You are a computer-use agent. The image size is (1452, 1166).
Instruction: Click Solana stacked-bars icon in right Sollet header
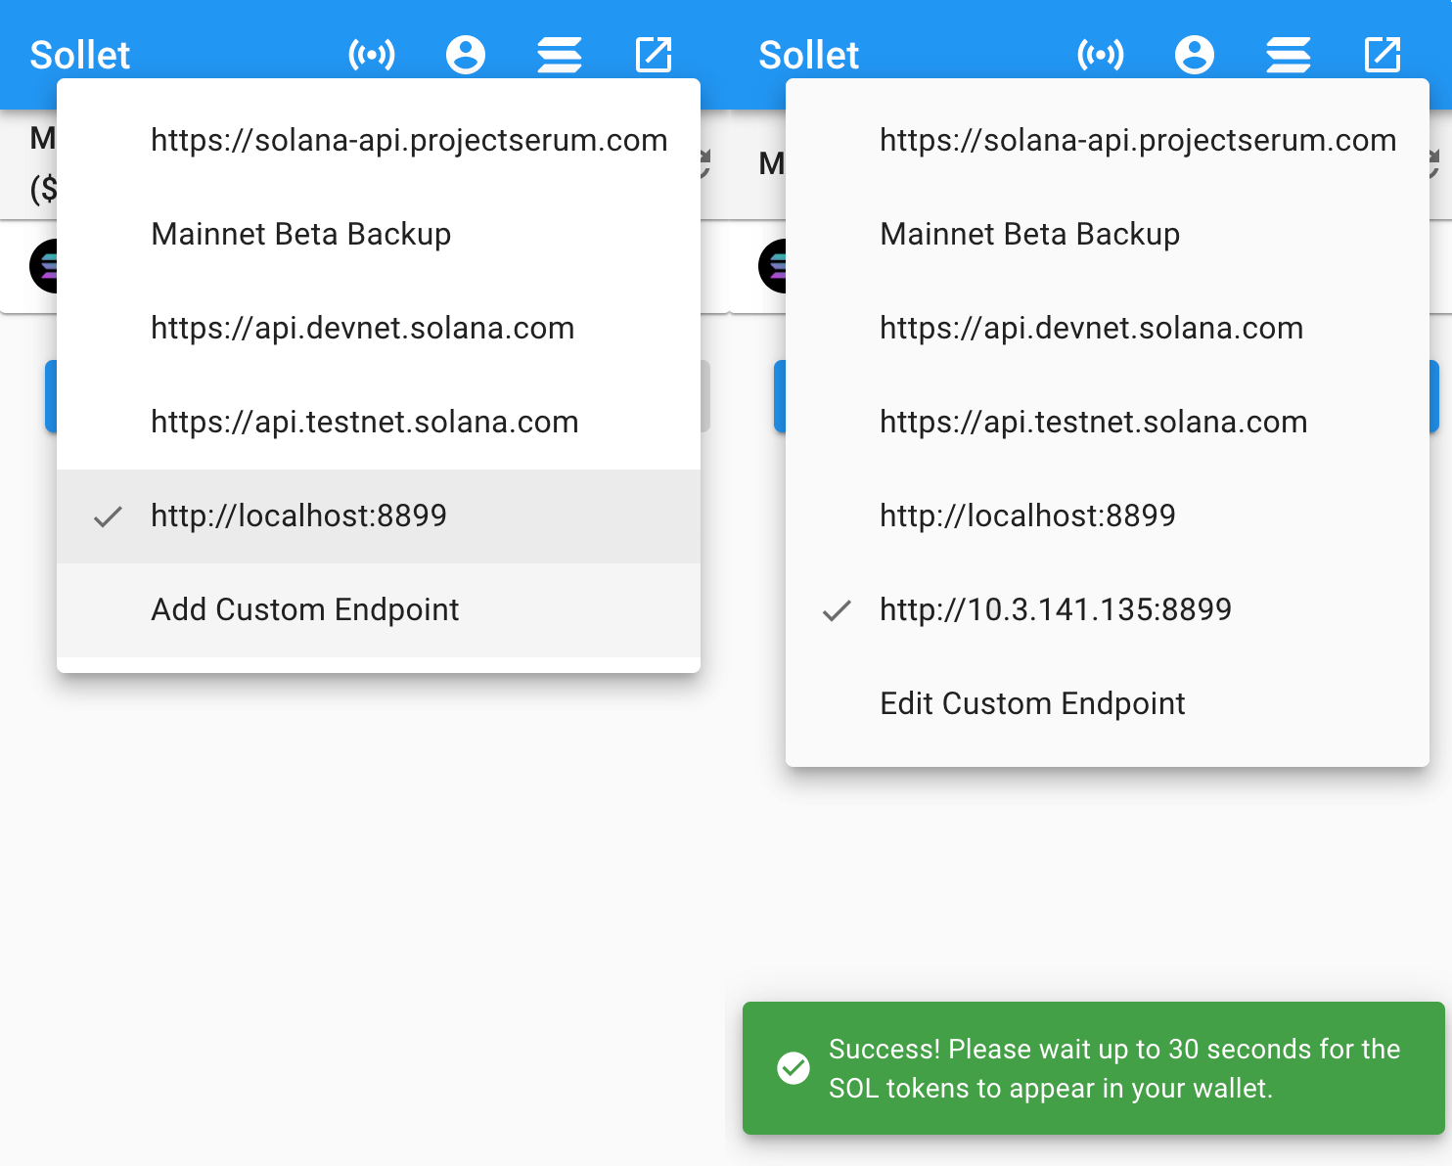pyautogui.click(x=1289, y=55)
